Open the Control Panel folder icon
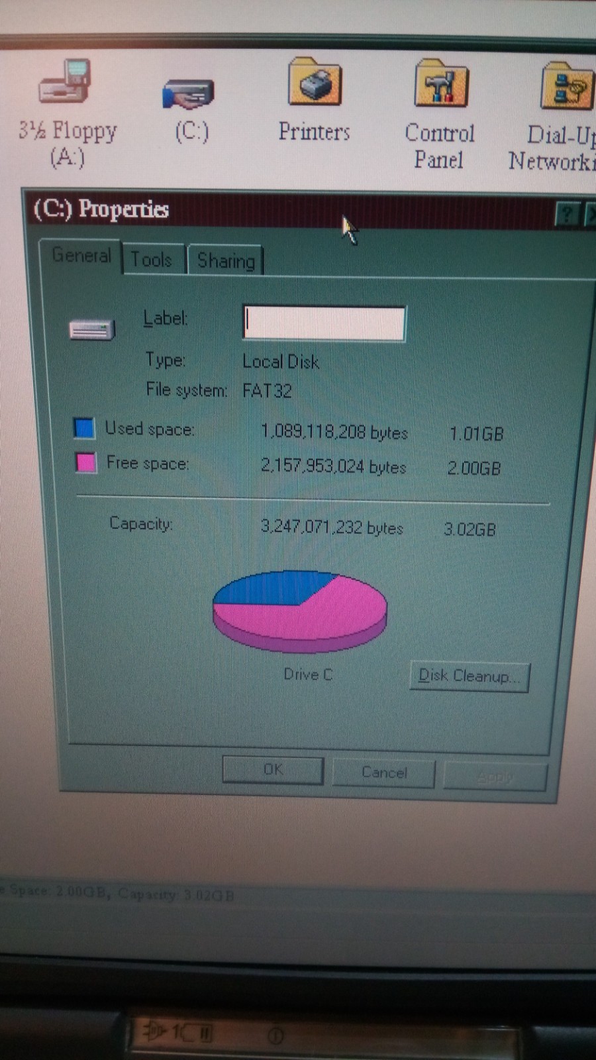This screenshot has width=596, height=1060. [x=441, y=83]
